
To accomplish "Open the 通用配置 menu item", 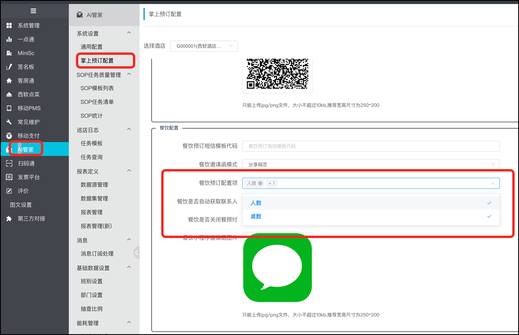I will (x=91, y=47).
